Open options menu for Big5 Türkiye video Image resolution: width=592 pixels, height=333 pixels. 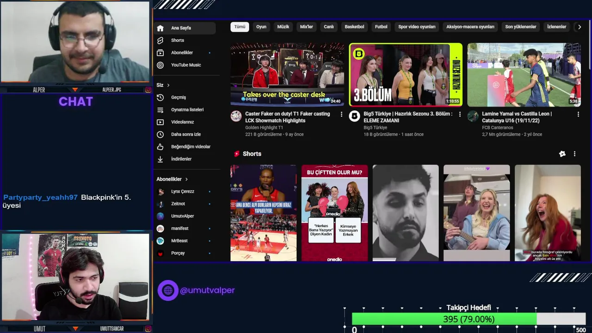(x=460, y=114)
